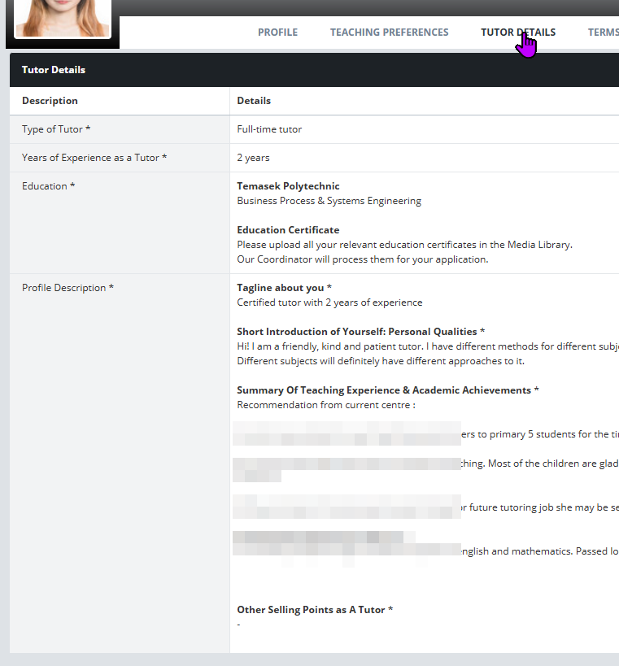The height and width of the screenshot is (666, 619).
Task: Click the profile photo thumbnail
Action: (x=63, y=18)
